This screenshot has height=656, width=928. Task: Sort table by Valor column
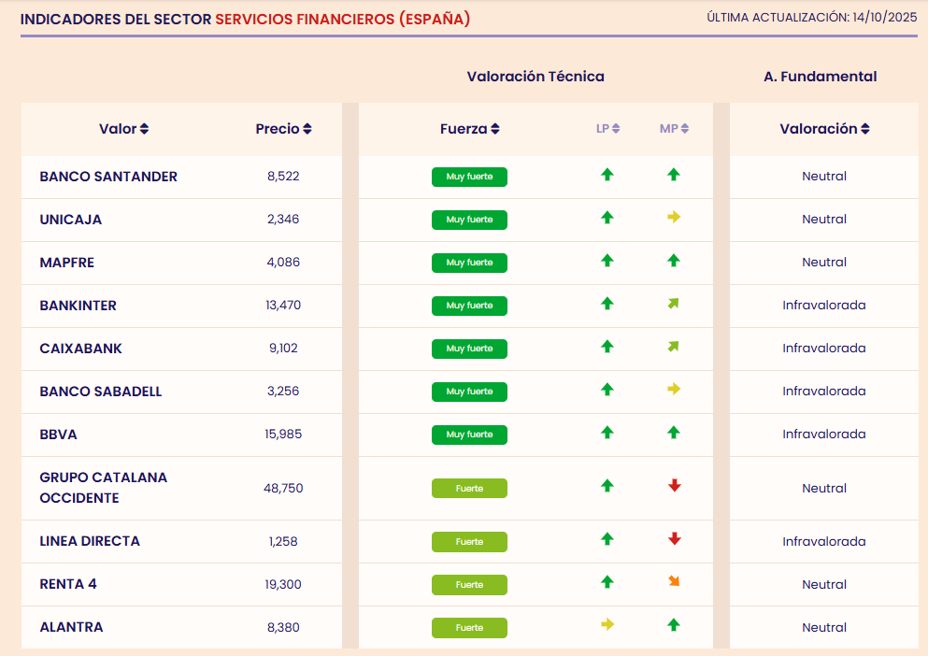[123, 129]
